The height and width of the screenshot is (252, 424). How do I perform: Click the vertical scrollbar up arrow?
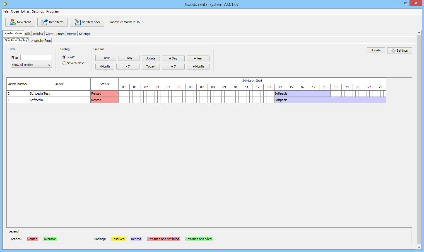coord(419,33)
